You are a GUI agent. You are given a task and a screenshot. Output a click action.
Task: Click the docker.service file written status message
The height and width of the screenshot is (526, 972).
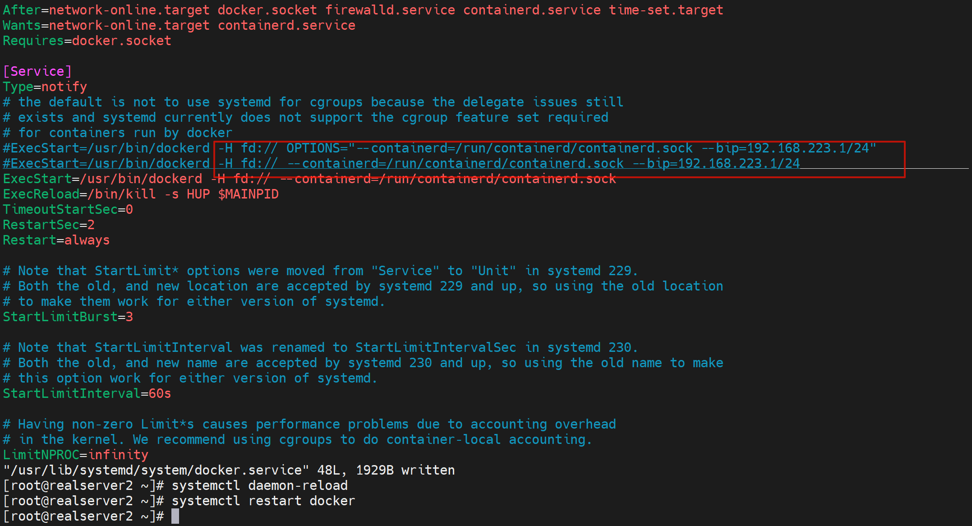coord(229,471)
